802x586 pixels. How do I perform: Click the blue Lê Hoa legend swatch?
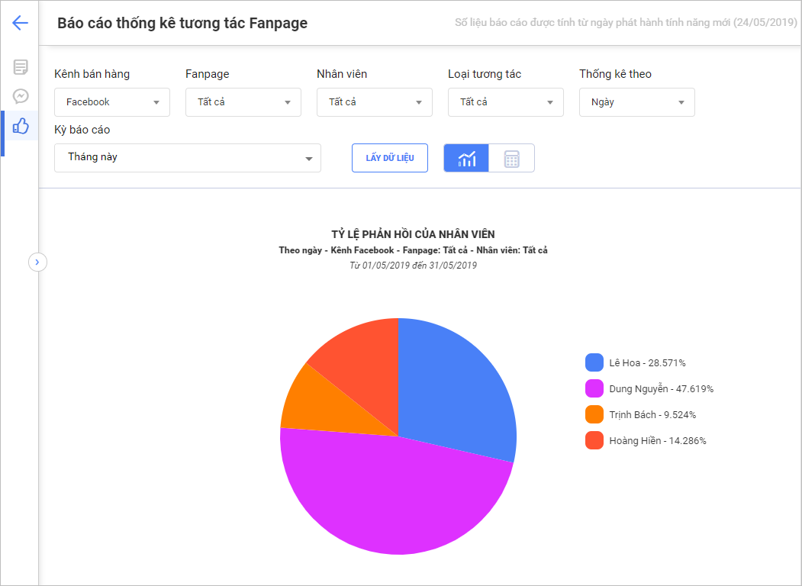pos(594,363)
